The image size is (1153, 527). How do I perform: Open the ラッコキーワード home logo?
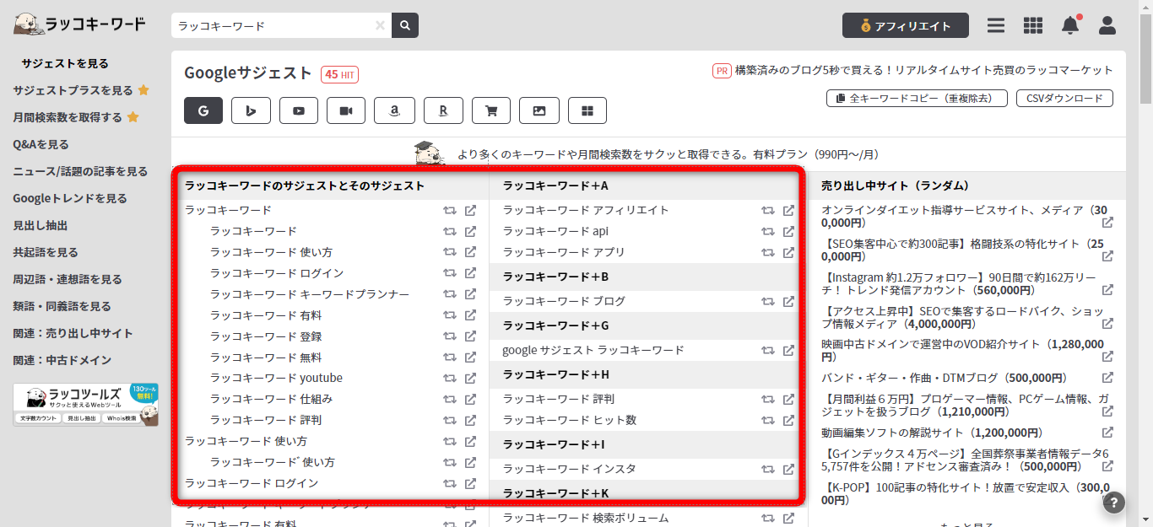[x=79, y=24]
